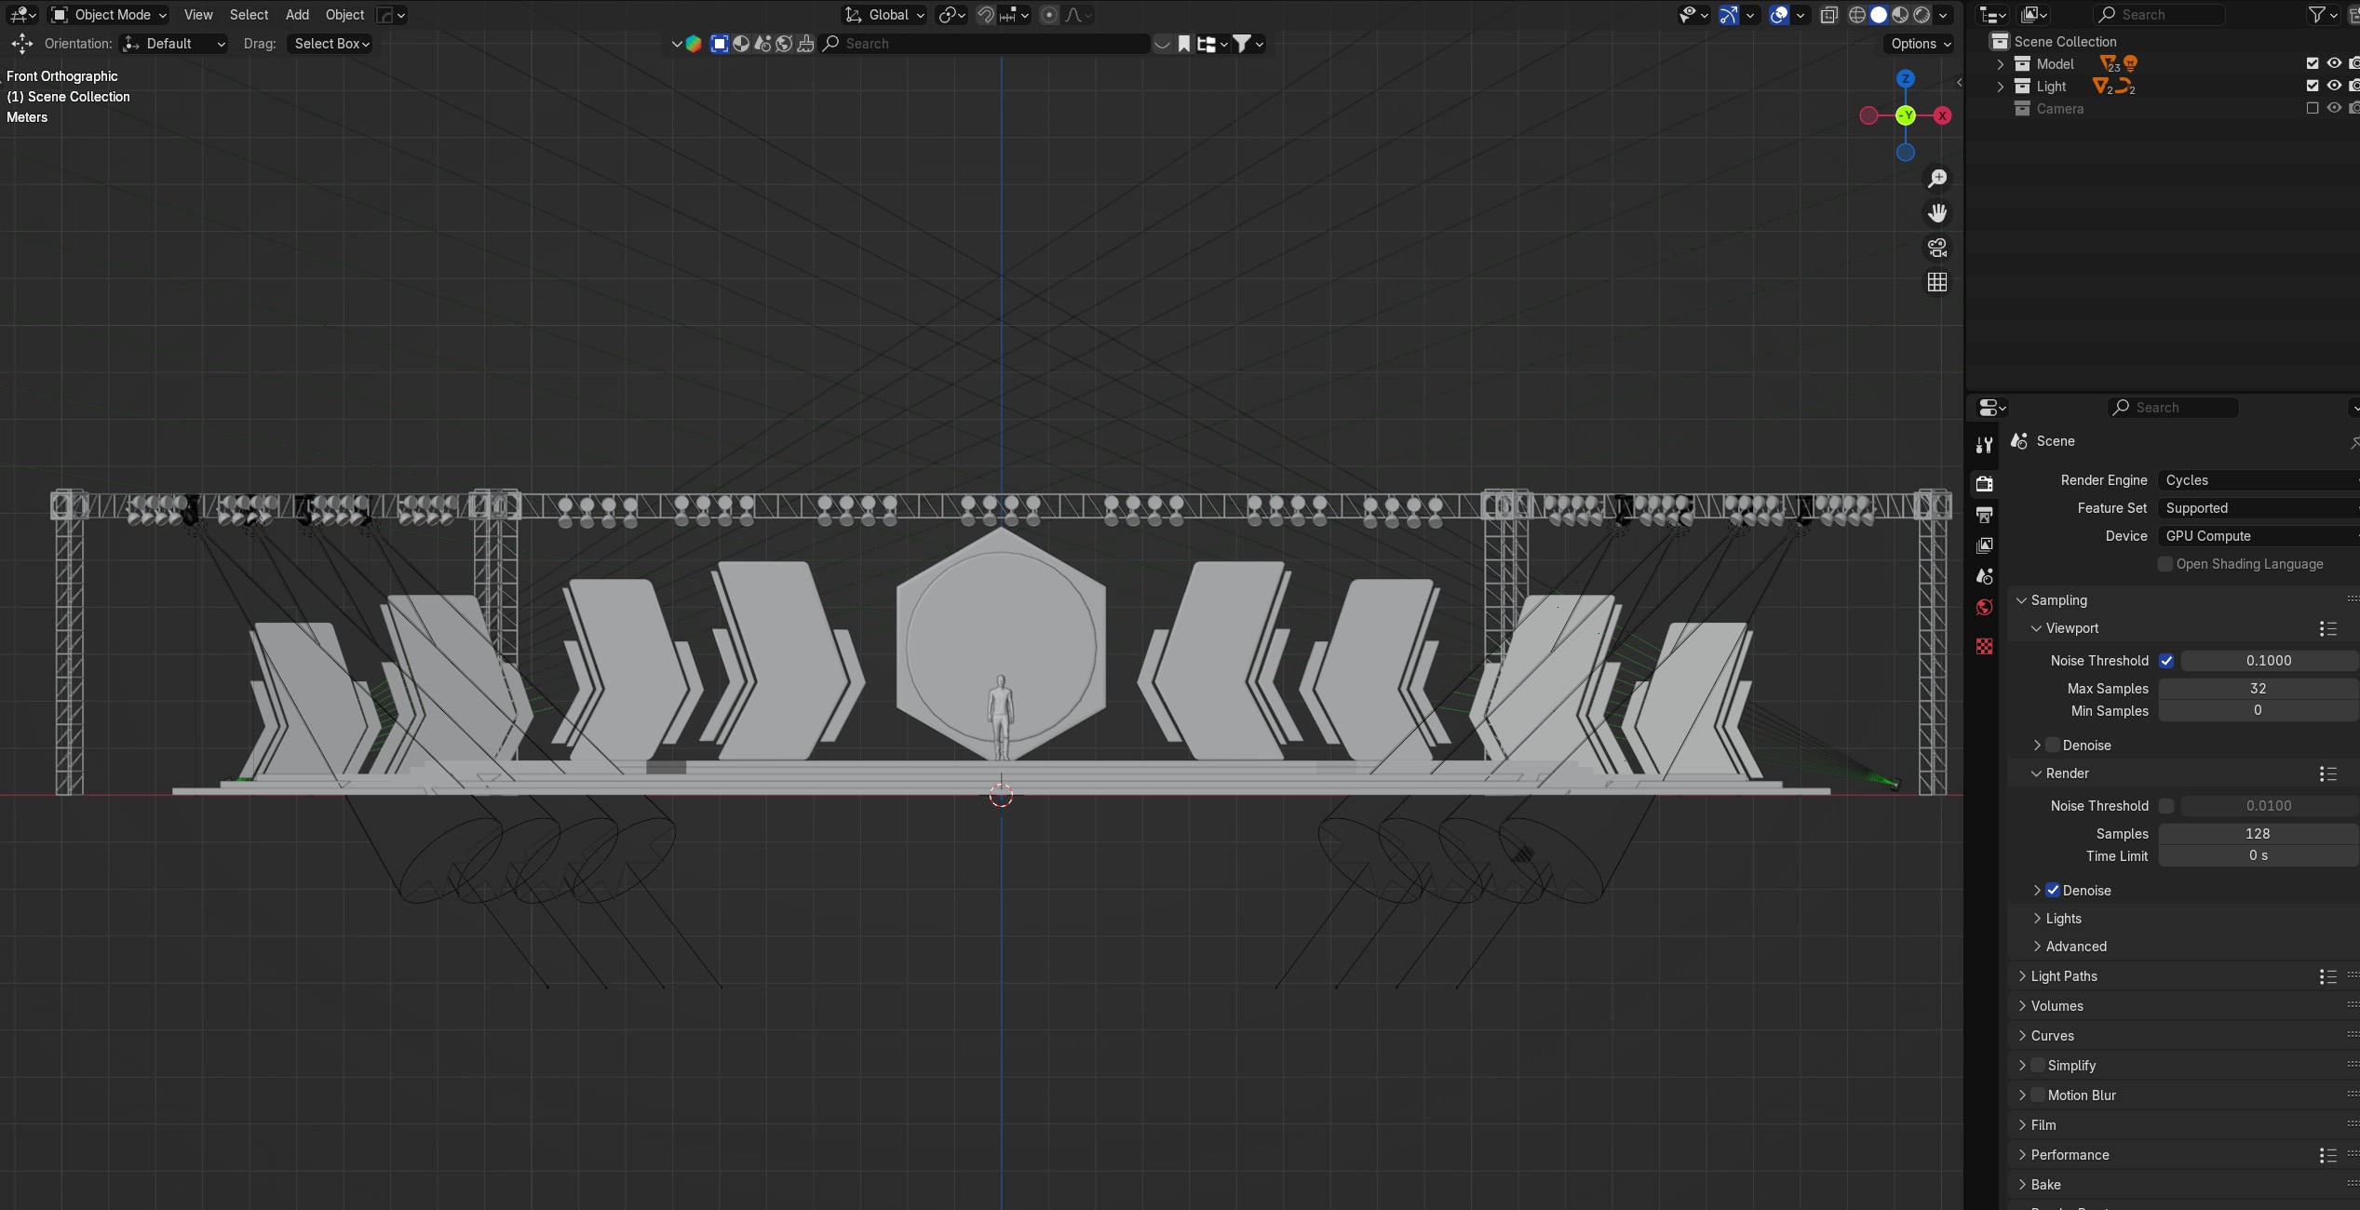Open the View menu
The image size is (2360, 1210).
click(197, 15)
